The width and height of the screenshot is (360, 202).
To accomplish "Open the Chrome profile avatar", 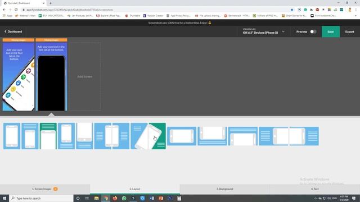I will tap(350, 10).
